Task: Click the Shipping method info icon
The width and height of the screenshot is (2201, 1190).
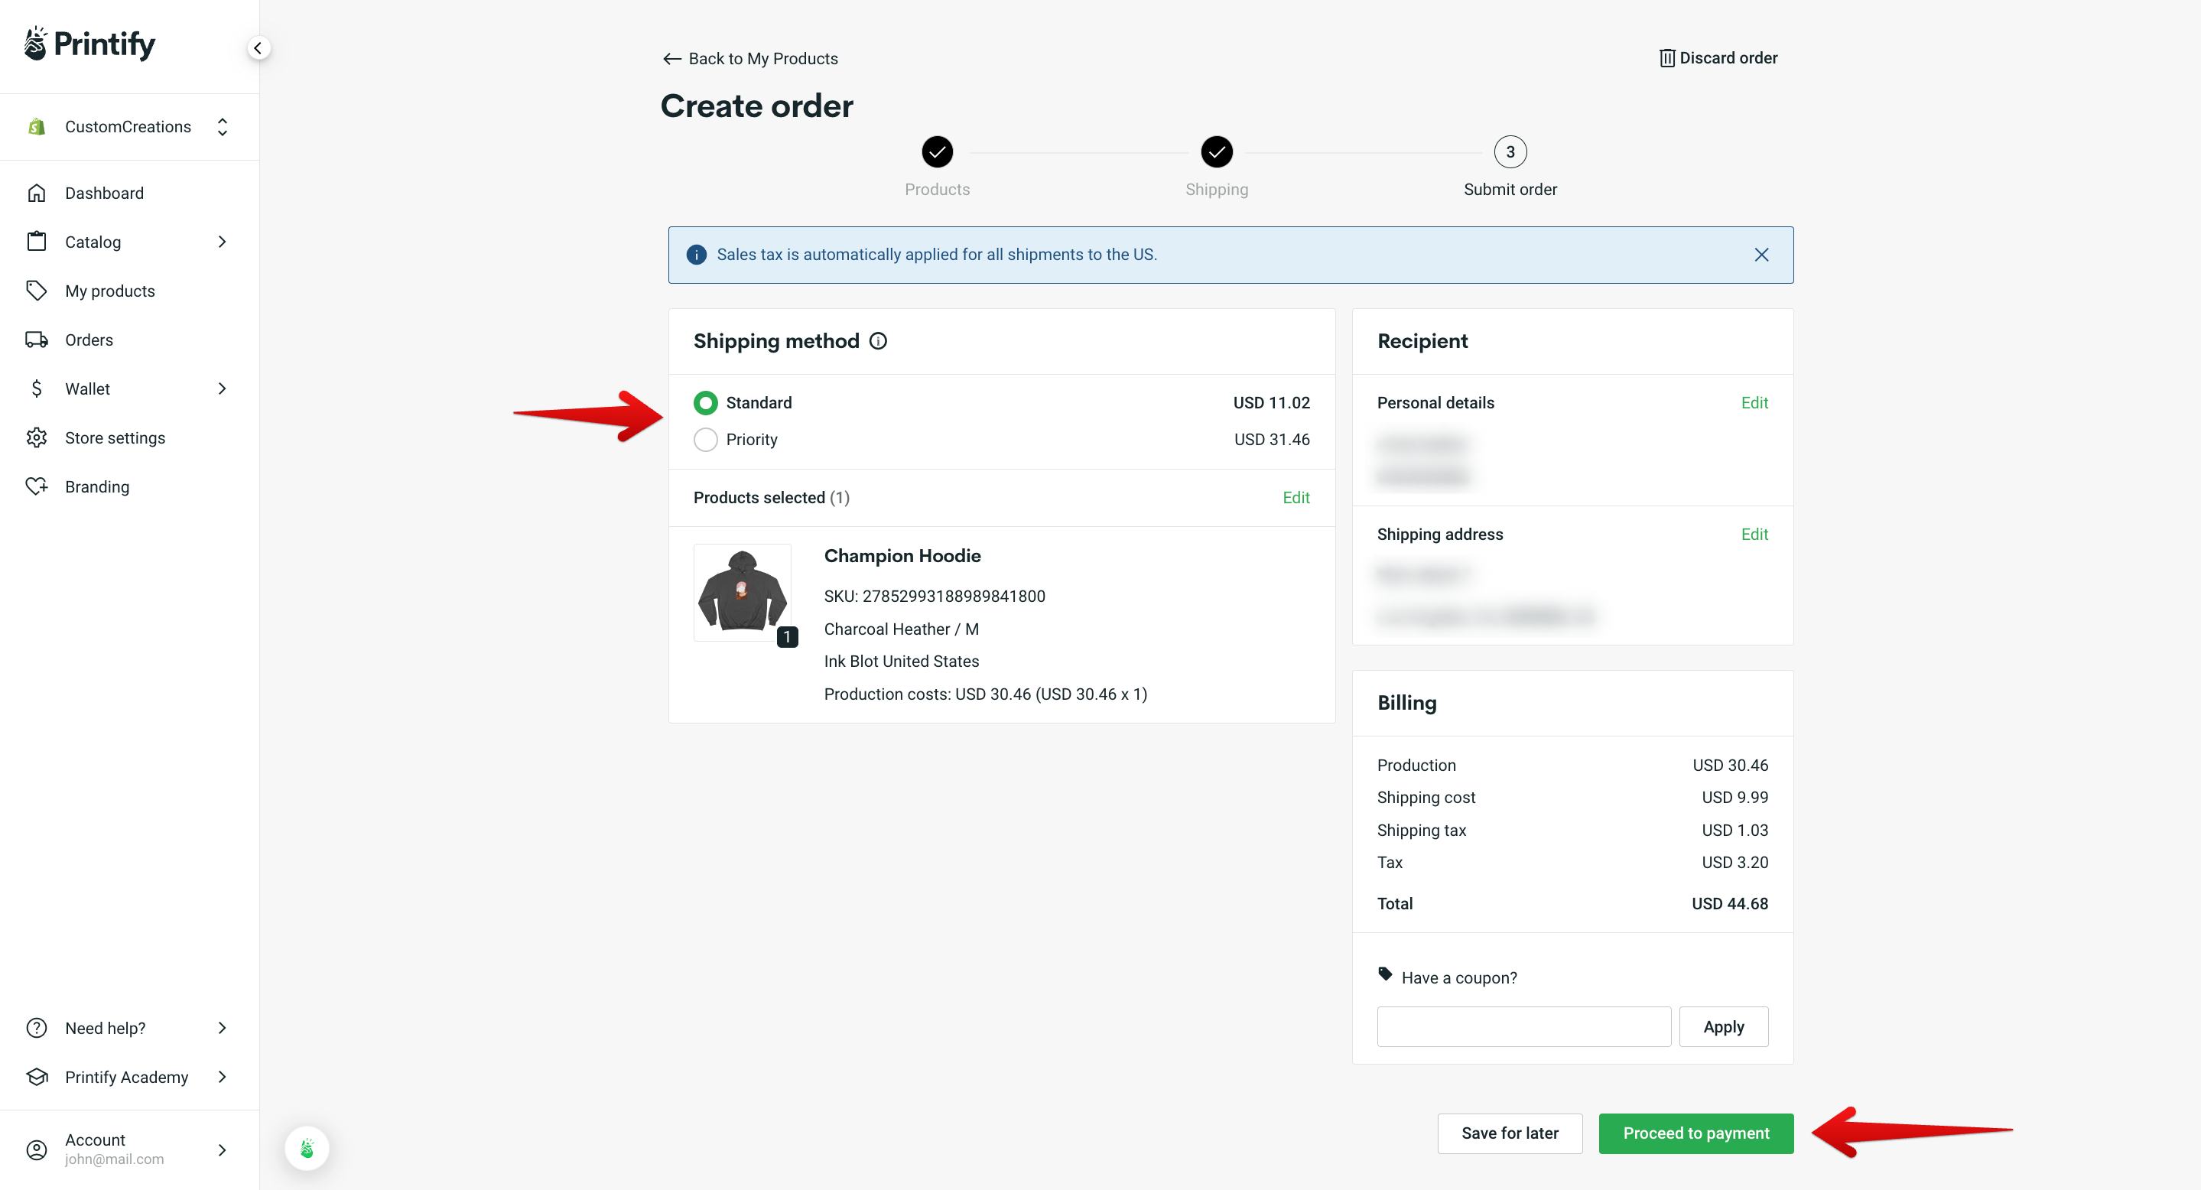Action: pyautogui.click(x=877, y=342)
